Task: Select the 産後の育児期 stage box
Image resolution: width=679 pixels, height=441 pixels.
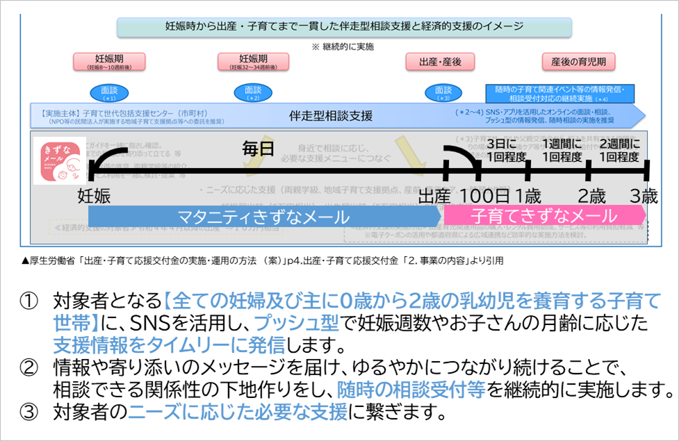Action: pyautogui.click(x=582, y=61)
